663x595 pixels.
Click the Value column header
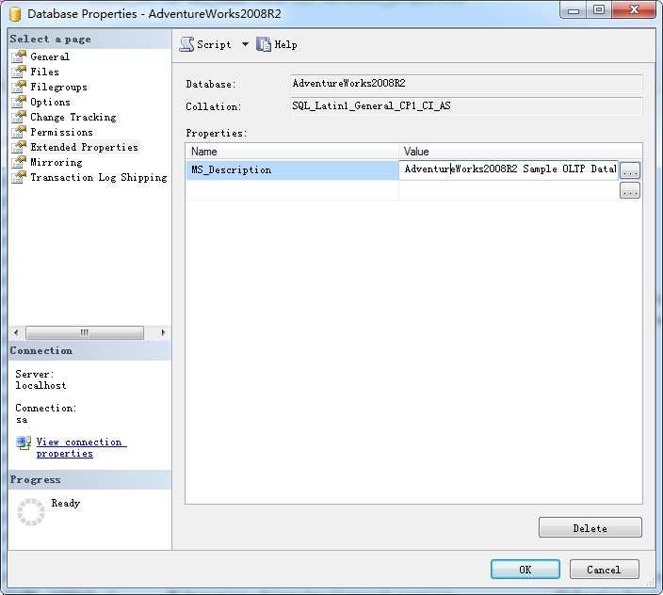click(x=521, y=152)
